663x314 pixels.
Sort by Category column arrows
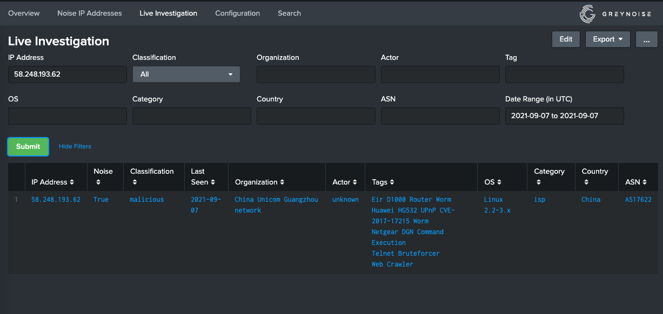[x=538, y=182]
